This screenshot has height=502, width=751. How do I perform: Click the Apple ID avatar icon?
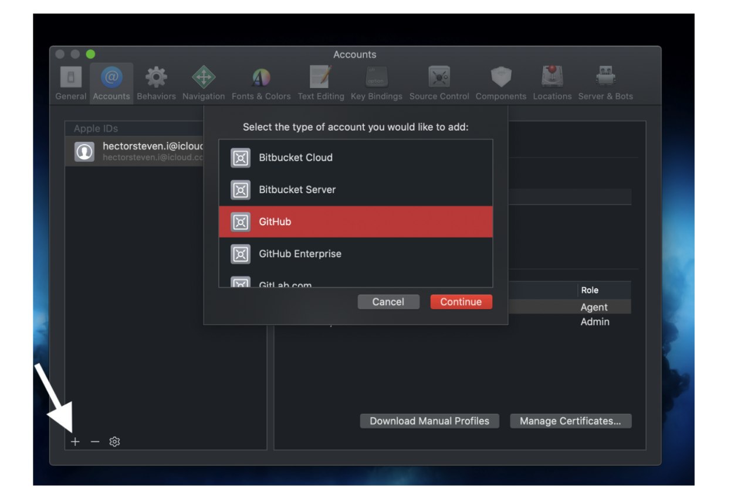pos(84,152)
